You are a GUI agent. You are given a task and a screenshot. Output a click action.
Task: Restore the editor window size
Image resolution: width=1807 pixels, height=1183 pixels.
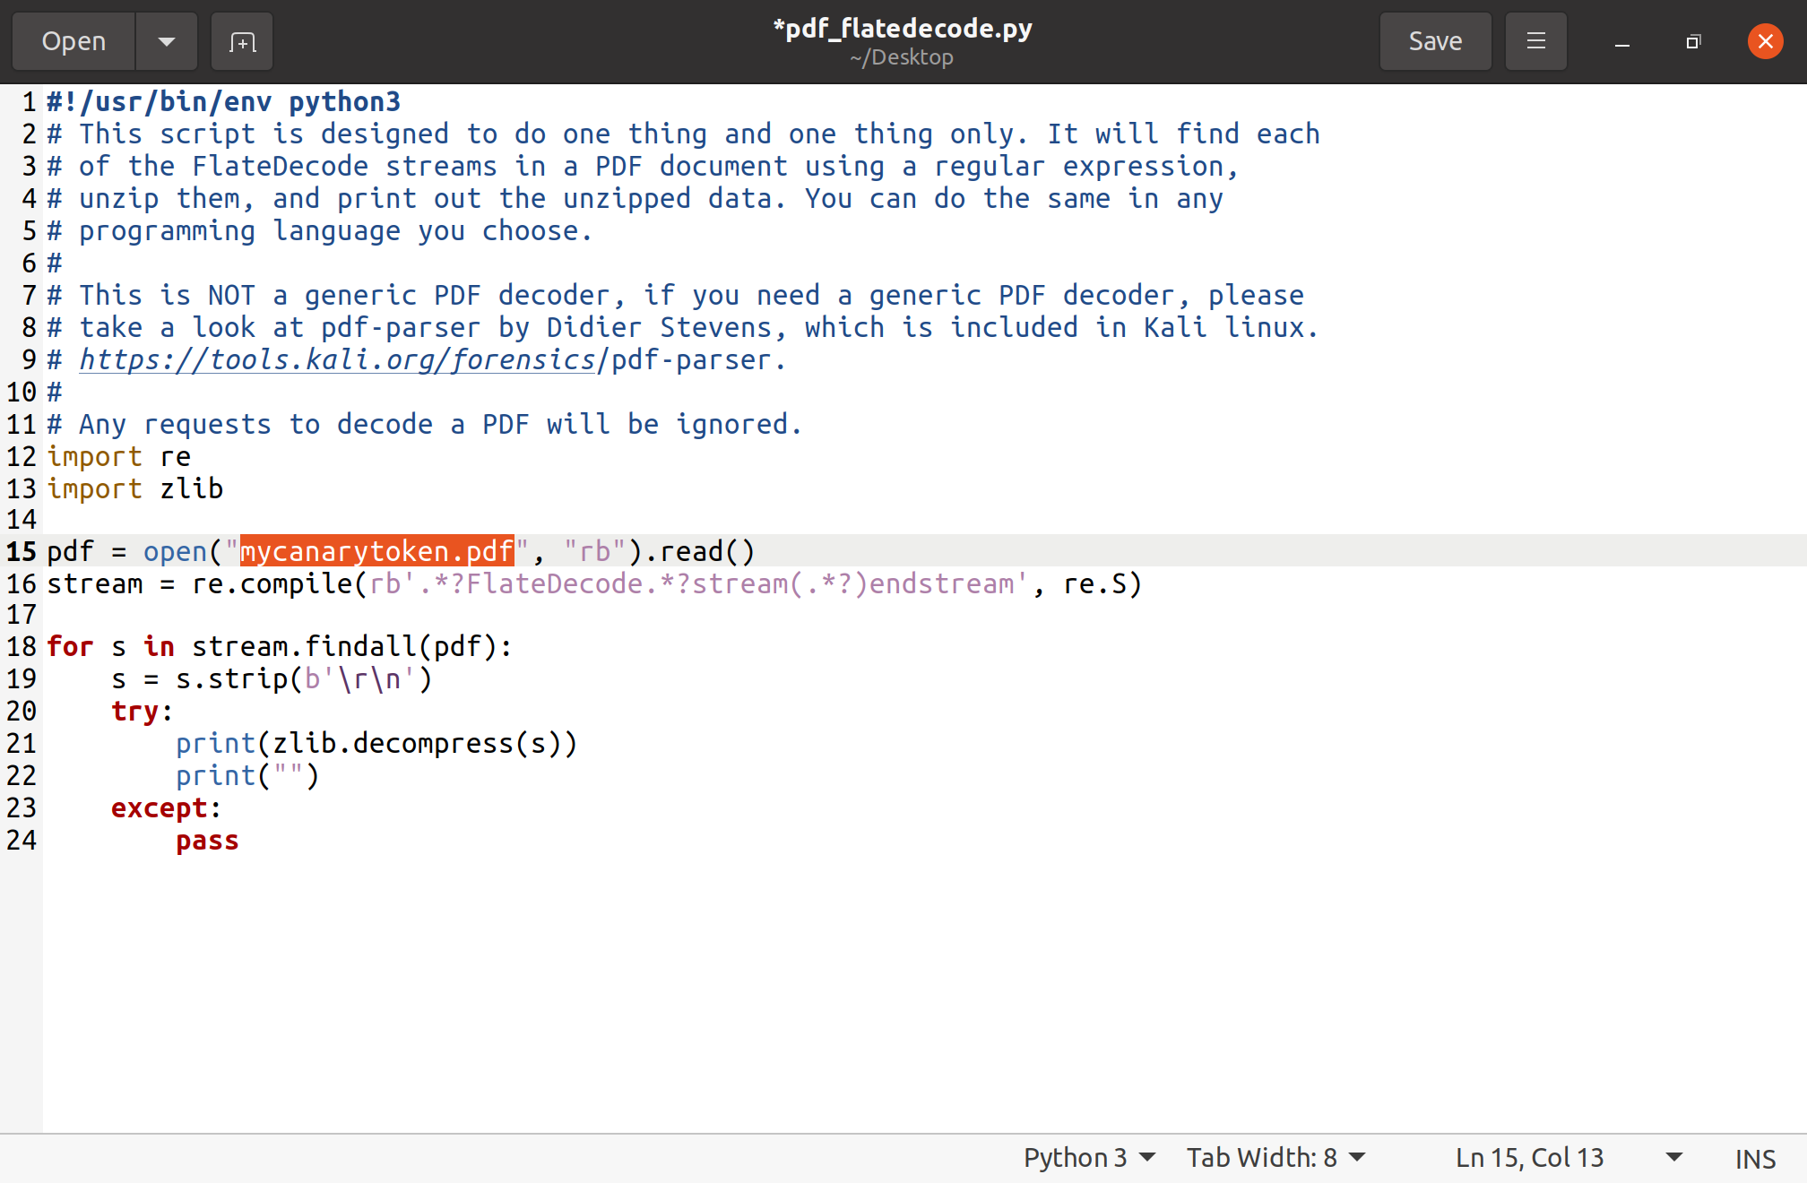[x=1693, y=41]
